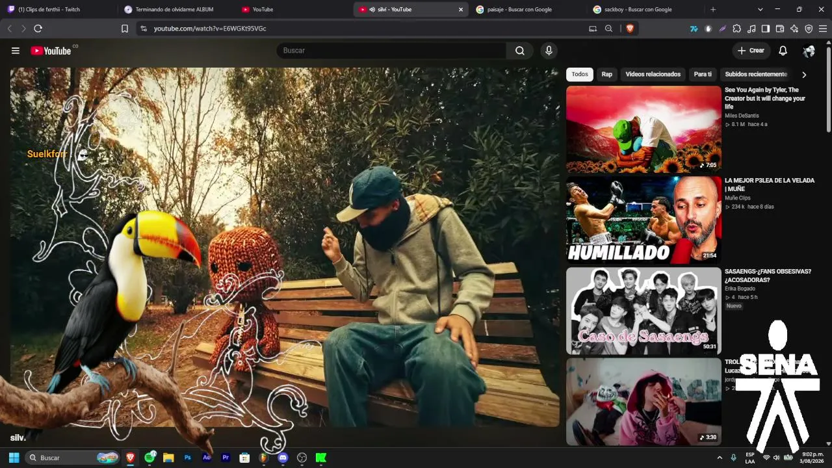Viewport: 832px width, 468px height.
Task: Open a new browser tab
Action: click(x=713, y=10)
